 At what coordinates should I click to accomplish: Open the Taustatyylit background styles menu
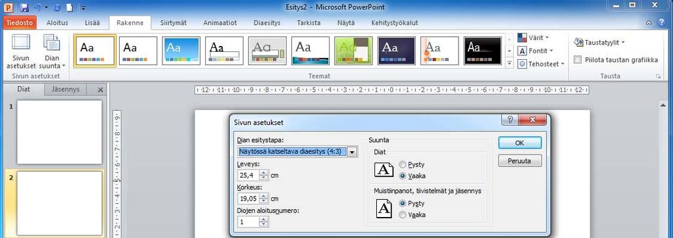(x=599, y=43)
